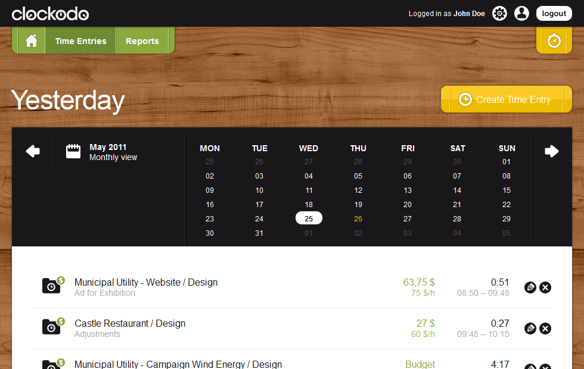Image resolution: width=584 pixels, height=369 pixels.
Task: Choose May 19 in the calendar
Action: pos(358,205)
